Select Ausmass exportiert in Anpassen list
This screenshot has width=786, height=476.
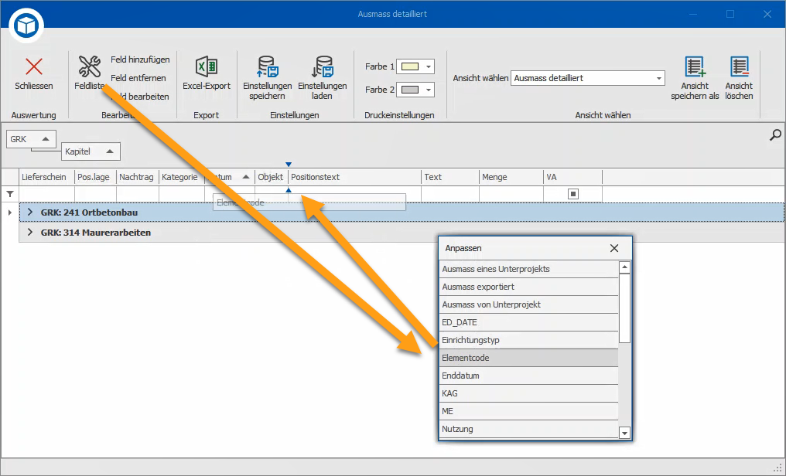tap(529, 287)
